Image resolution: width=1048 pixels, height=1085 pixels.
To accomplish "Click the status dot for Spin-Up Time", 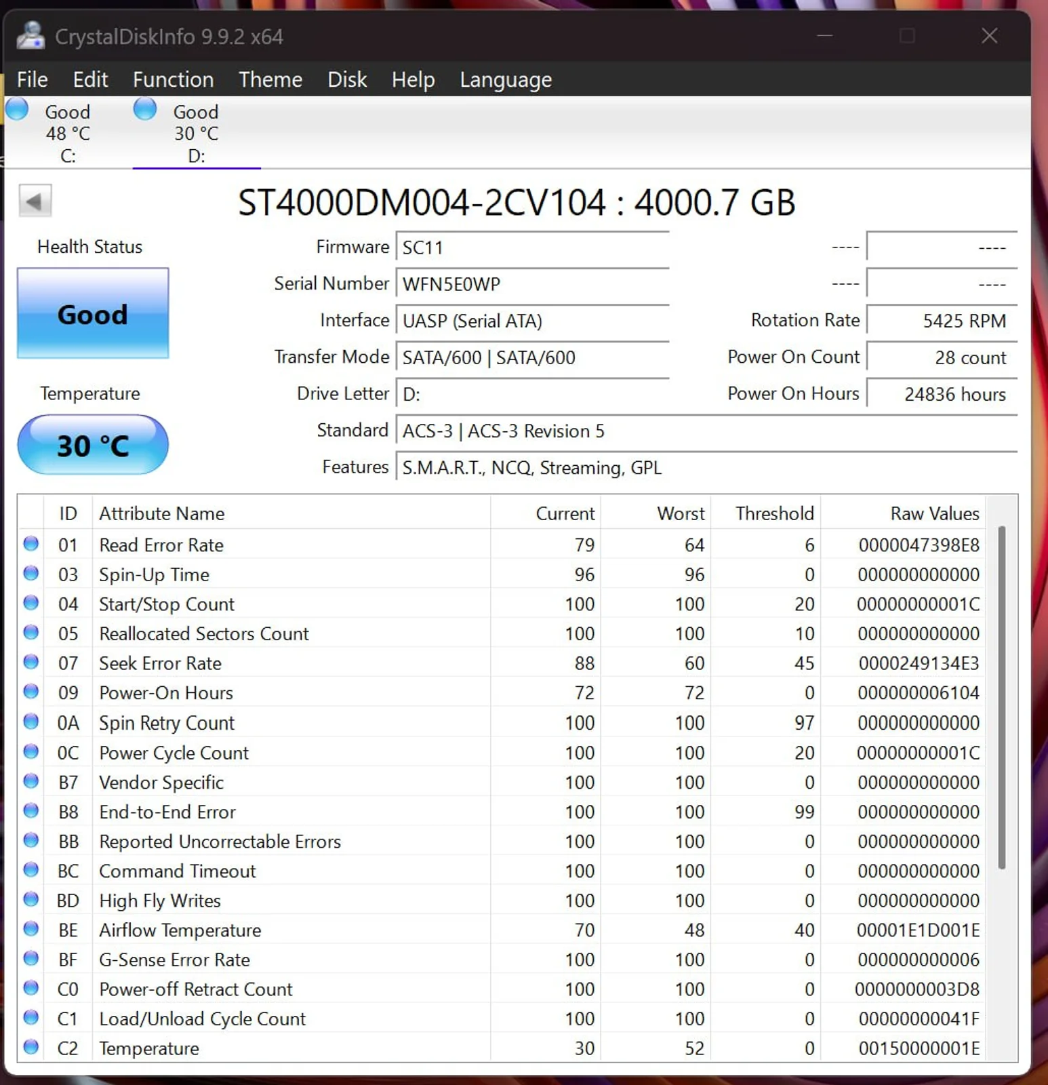I will click(31, 574).
